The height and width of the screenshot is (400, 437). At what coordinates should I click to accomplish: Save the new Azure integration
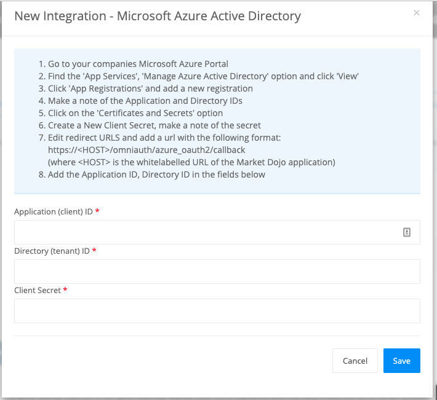tap(401, 361)
